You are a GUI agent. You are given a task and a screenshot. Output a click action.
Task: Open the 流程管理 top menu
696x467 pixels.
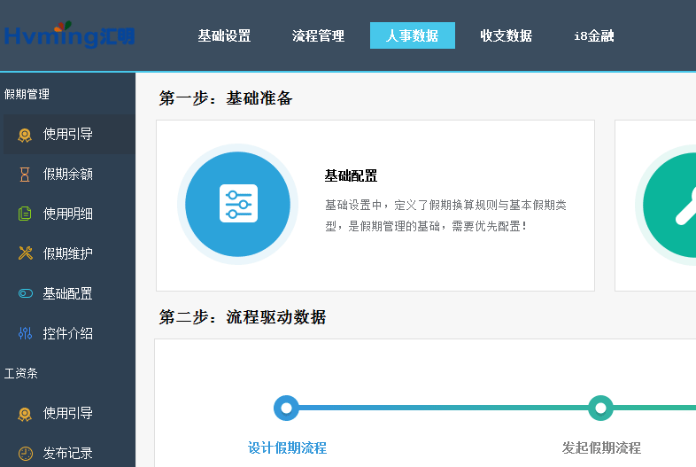pyautogui.click(x=318, y=35)
